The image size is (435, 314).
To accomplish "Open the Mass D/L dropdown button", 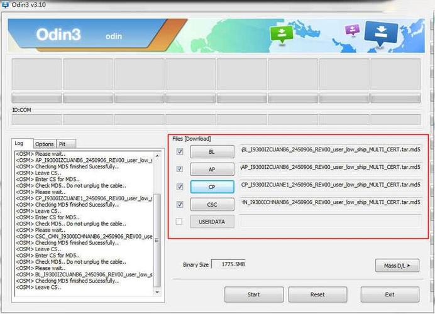I will tap(397, 266).
